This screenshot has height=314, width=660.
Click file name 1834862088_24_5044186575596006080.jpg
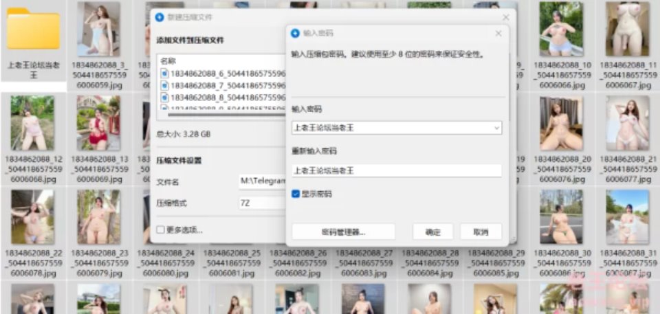click(166, 263)
